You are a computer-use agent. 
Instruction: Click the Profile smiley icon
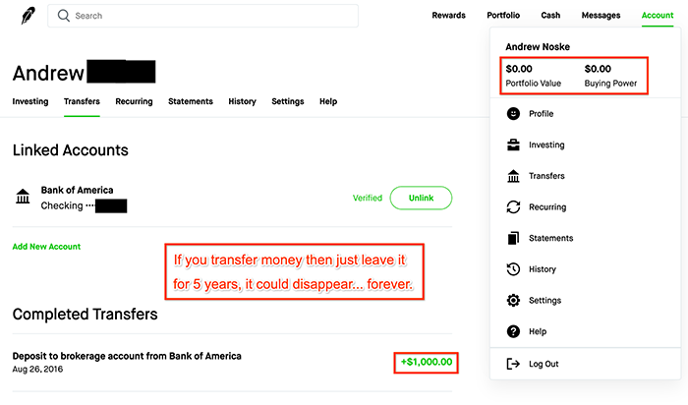(x=513, y=114)
